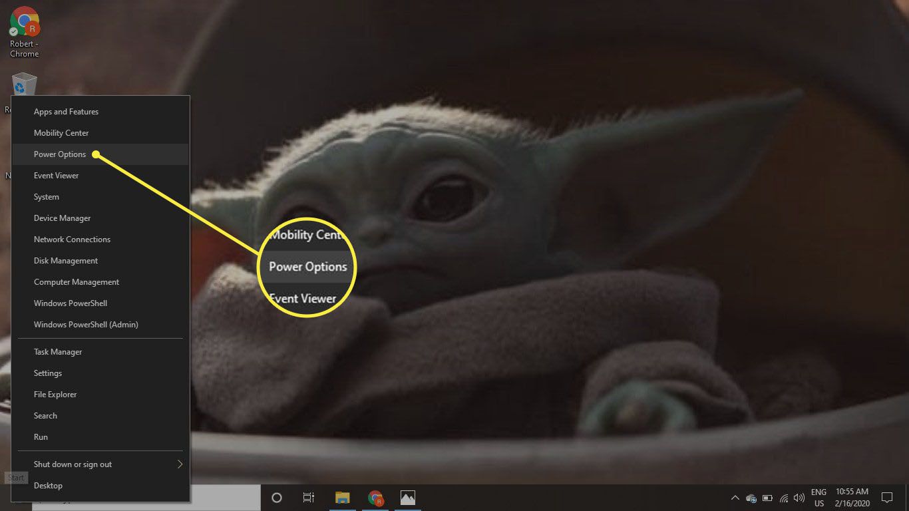The width and height of the screenshot is (909, 511).
Task: Select Disk Management in the menu
Action: coord(100,261)
